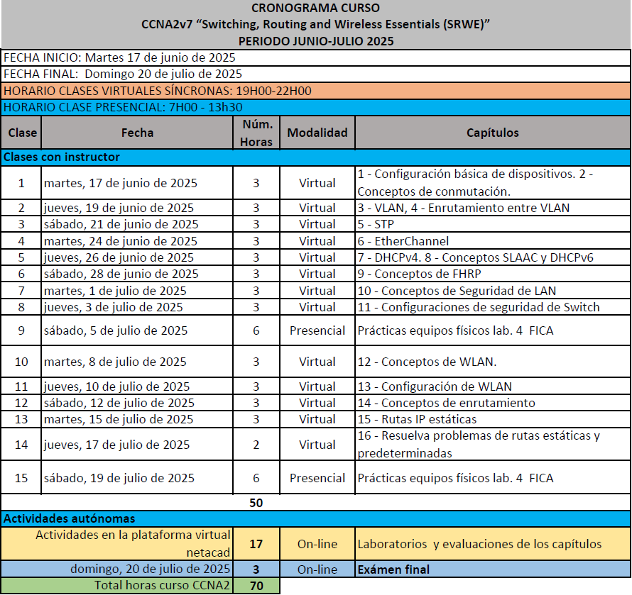Select 'Laboratorios y evaluaciones de los capítulos'
Image resolution: width=632 pixels, height=595 pixels.
pyautogui.click(x=493, y=544)
